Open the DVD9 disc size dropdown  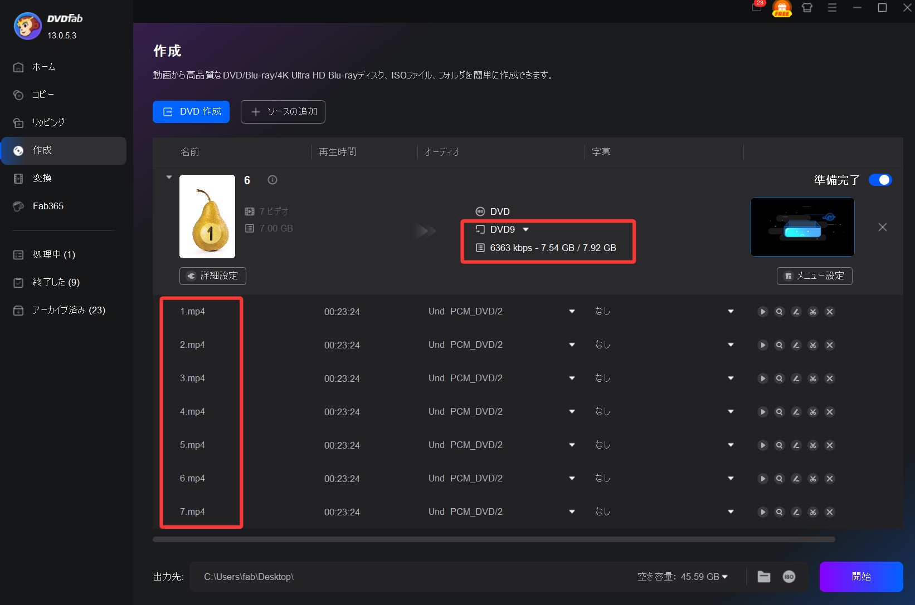pos(525,229)
